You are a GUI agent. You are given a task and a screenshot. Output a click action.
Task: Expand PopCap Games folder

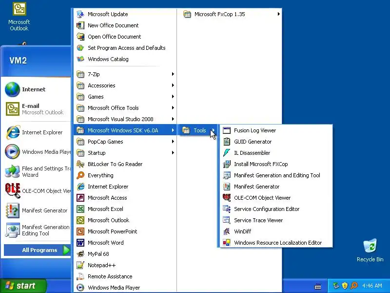coord(125,142)
